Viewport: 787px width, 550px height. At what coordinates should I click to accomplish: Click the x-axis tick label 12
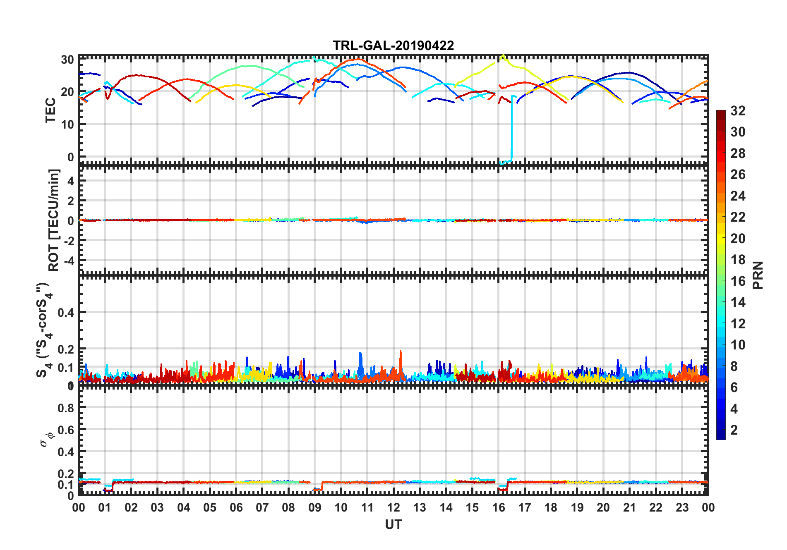point(393,507)
